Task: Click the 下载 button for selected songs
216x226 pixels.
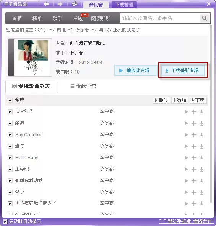Action: coord(198,100)
